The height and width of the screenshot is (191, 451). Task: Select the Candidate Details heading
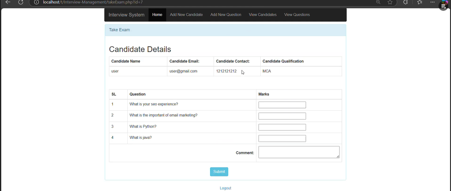140,49
